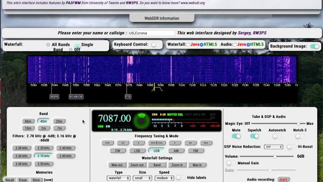323x182 pixels.
Task: Select the 2m band button
Action: [x=43, y=128]
